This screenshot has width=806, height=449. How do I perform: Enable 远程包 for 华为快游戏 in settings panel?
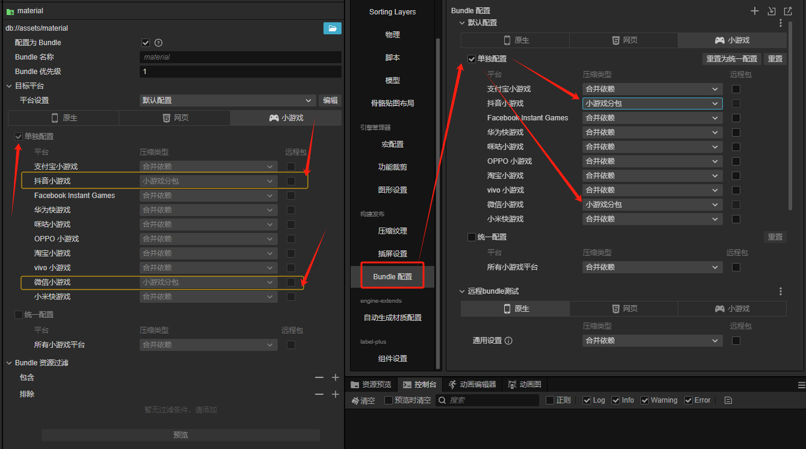(x=736, y=132)
